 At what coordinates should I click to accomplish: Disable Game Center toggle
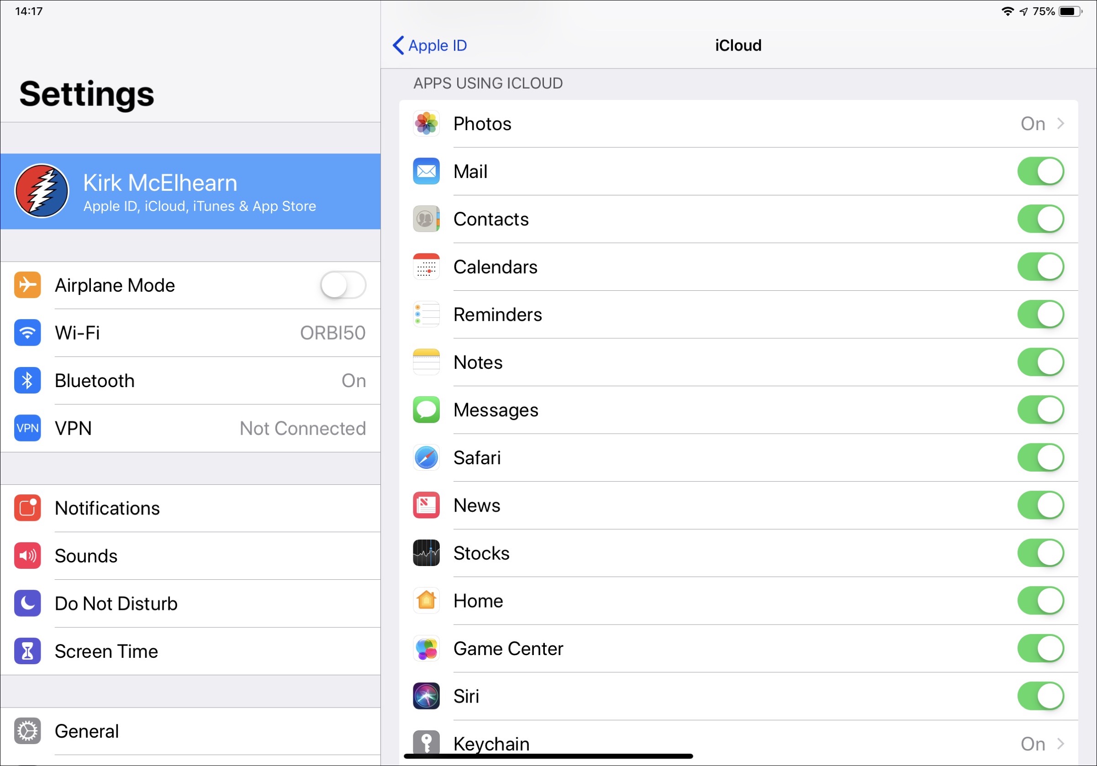(1041, 649)
